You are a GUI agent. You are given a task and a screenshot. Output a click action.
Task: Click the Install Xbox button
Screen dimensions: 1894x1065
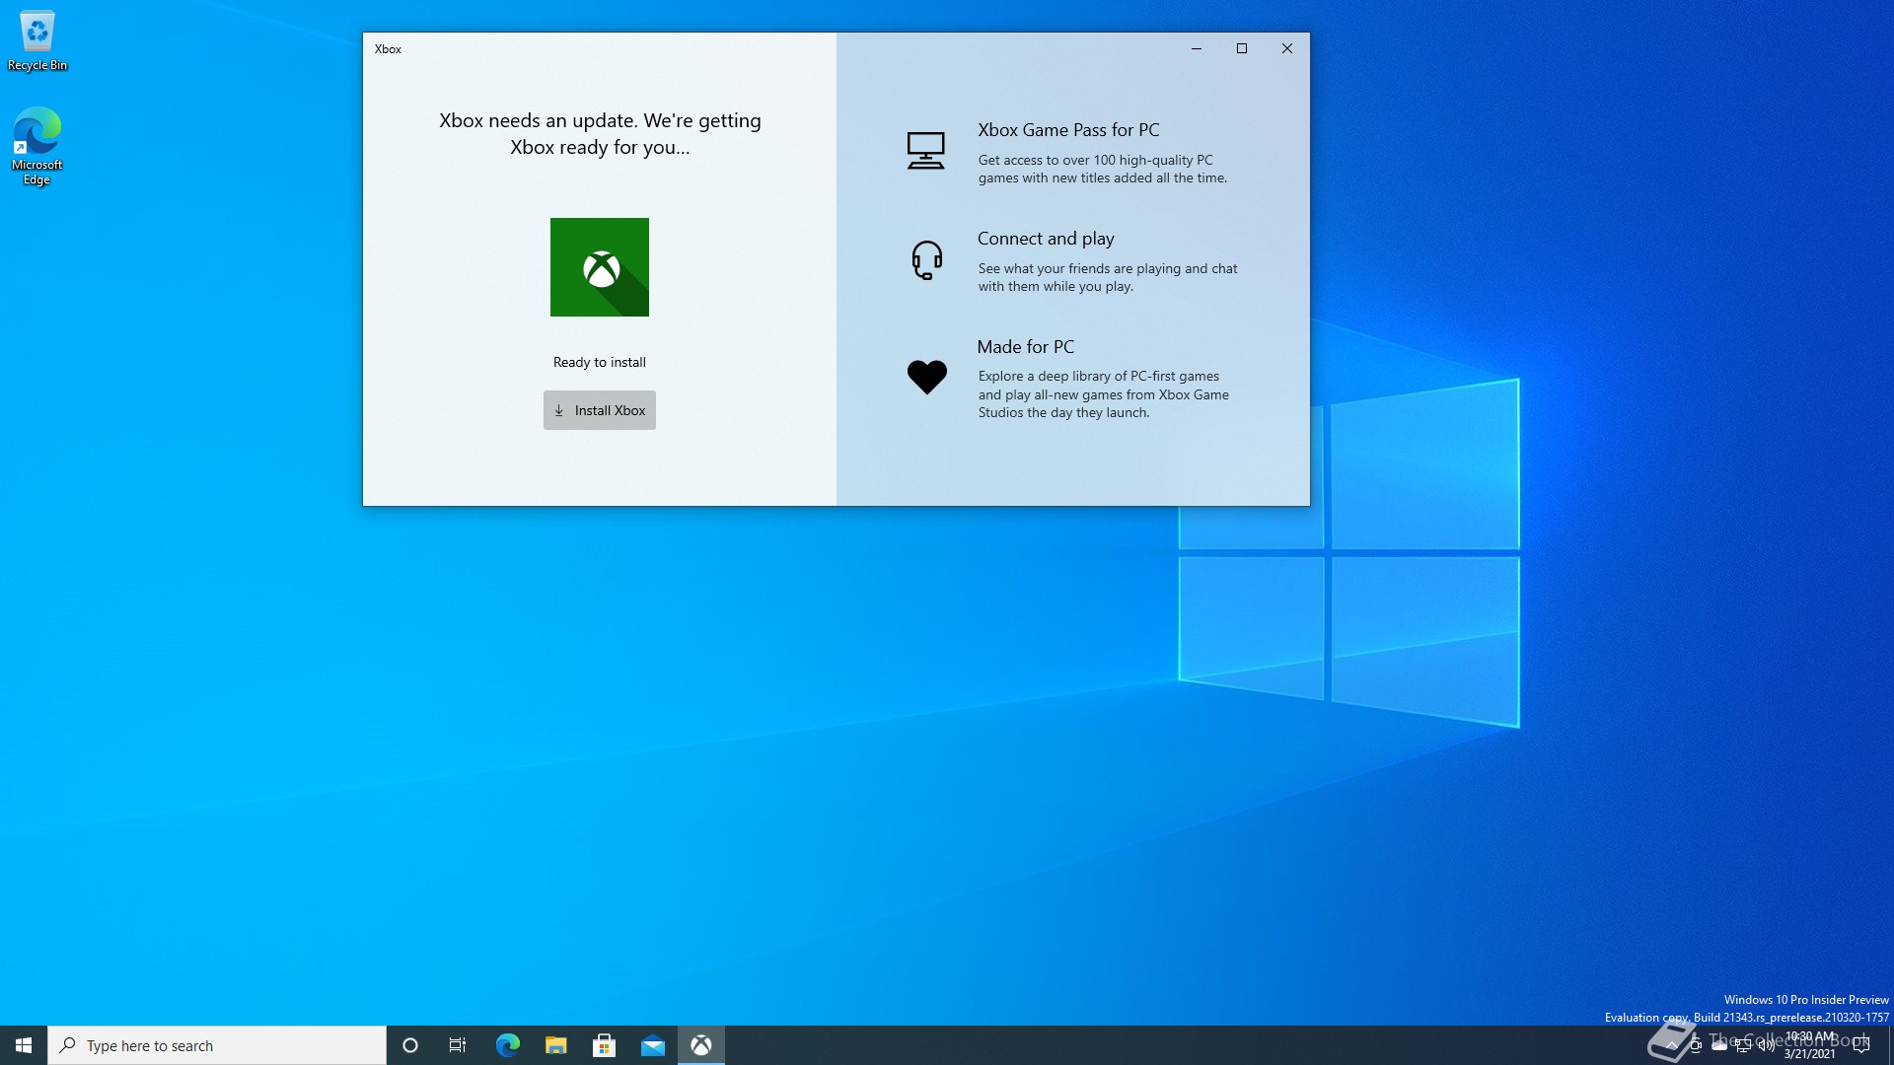pyautogui.click(x=599, y=410)
